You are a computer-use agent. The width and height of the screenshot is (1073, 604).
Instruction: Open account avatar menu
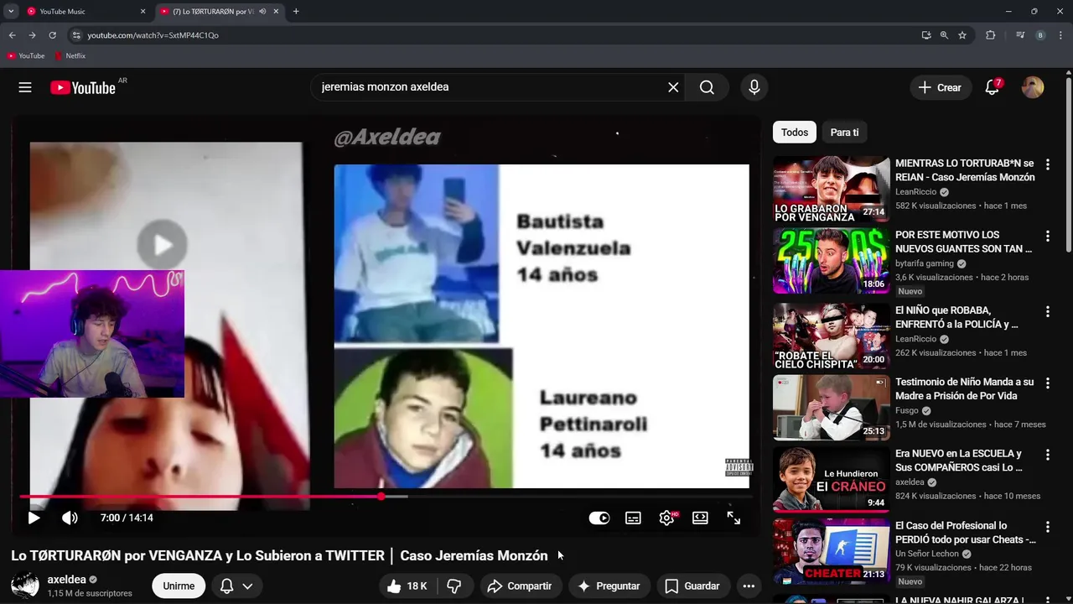1033,87
